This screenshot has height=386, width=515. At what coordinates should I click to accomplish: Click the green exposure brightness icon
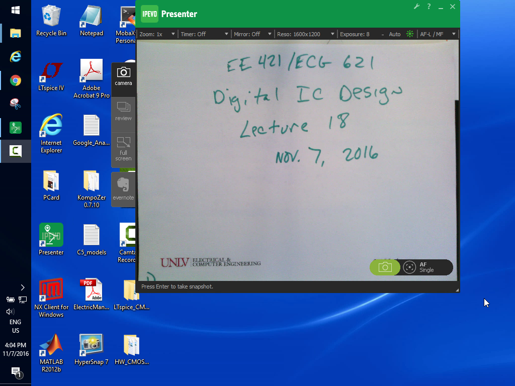click(410, 34)
